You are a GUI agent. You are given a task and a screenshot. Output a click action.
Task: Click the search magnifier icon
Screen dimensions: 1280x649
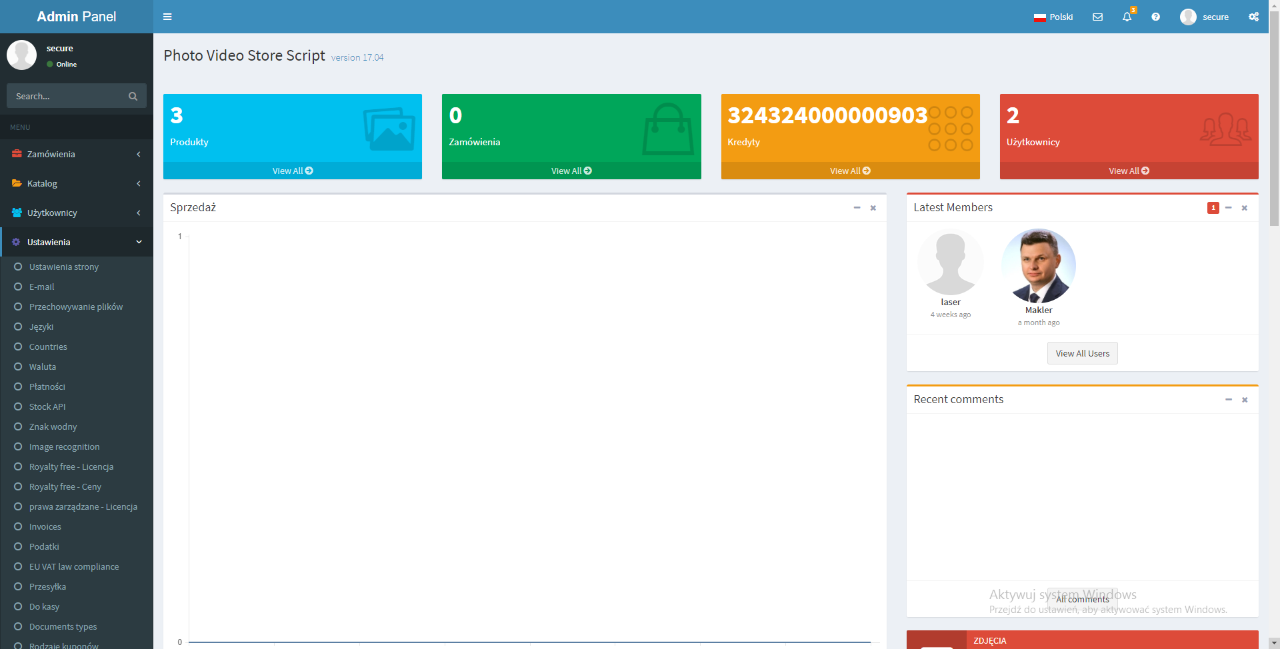pos(133,96)
